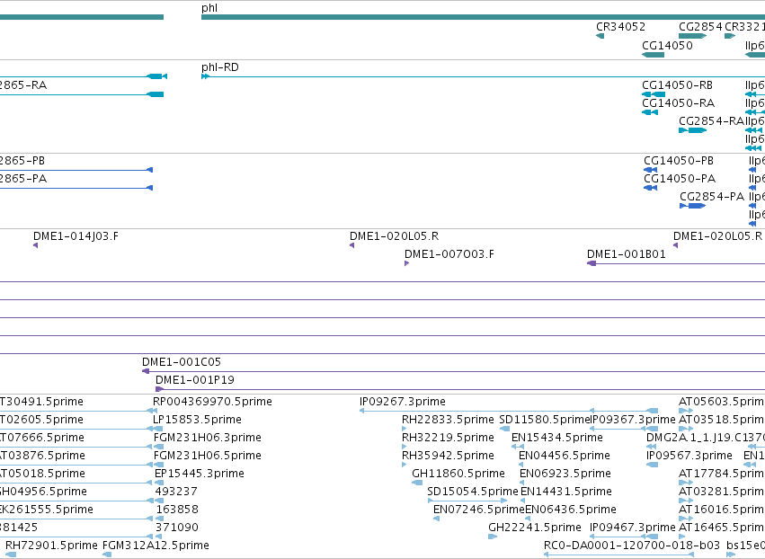The image size is (765, 559).
Task: Click the IP09367.3prime EST label
Action: point(633,420)
